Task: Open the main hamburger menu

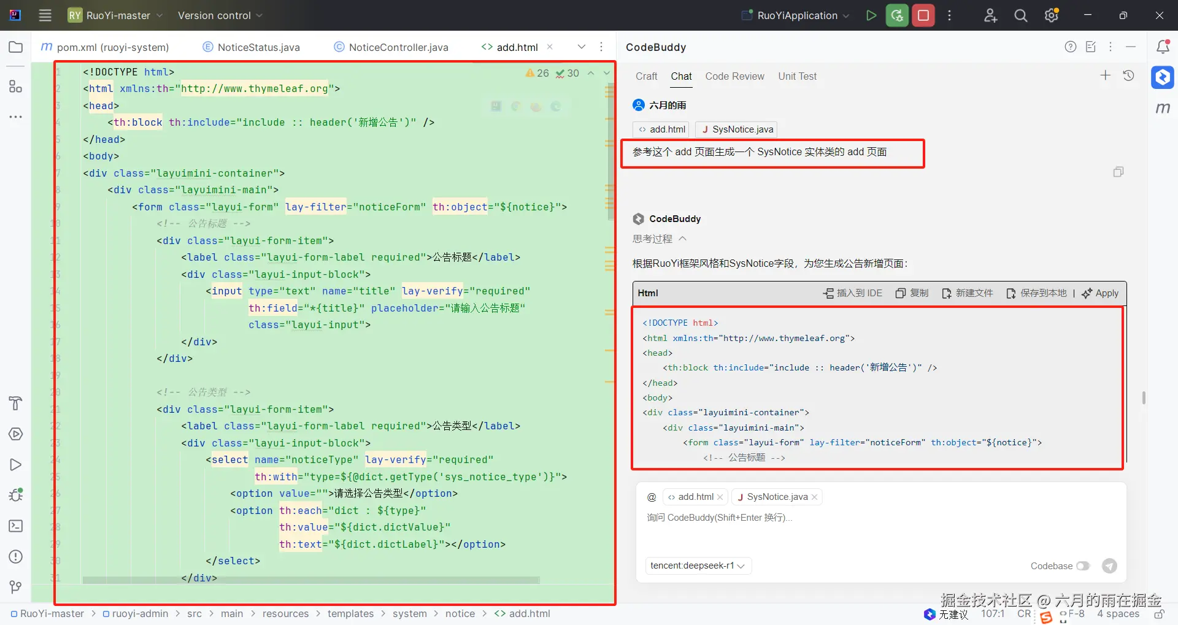Action: pos(45,15)
